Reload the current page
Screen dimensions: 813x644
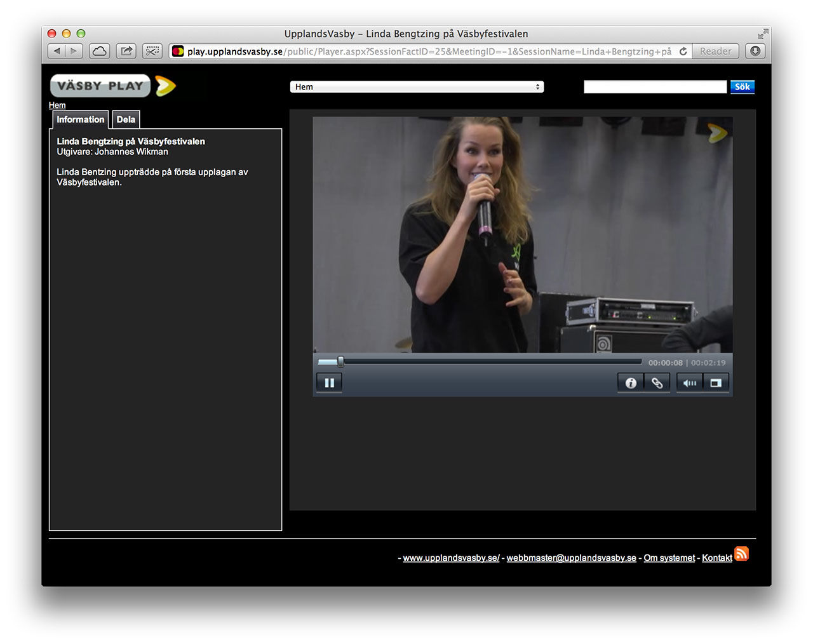pos(683,51)
